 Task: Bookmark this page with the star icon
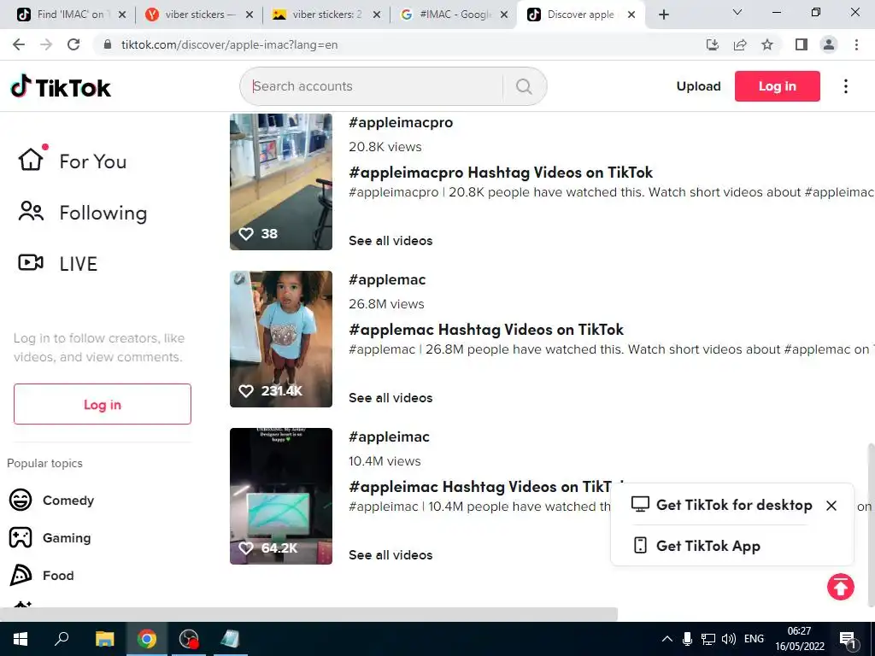click(767, 44)
